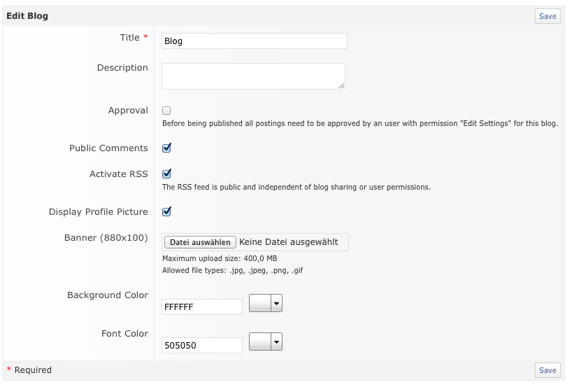This screenshot has width=572, height=387.
Task: Disable the Activate RSS checkbox
Action: coord(166,174)
